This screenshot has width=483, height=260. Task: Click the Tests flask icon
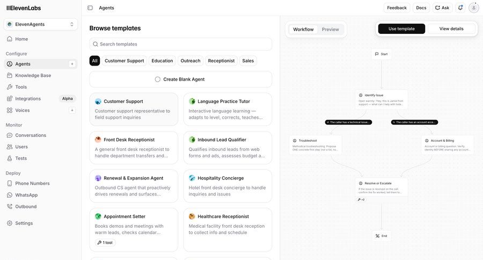coord(10,158)
